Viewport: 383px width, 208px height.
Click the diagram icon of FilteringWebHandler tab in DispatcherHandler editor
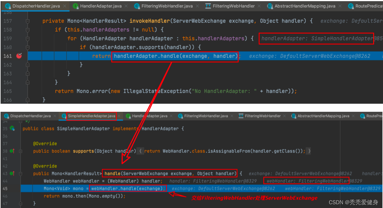coord(208,6)
